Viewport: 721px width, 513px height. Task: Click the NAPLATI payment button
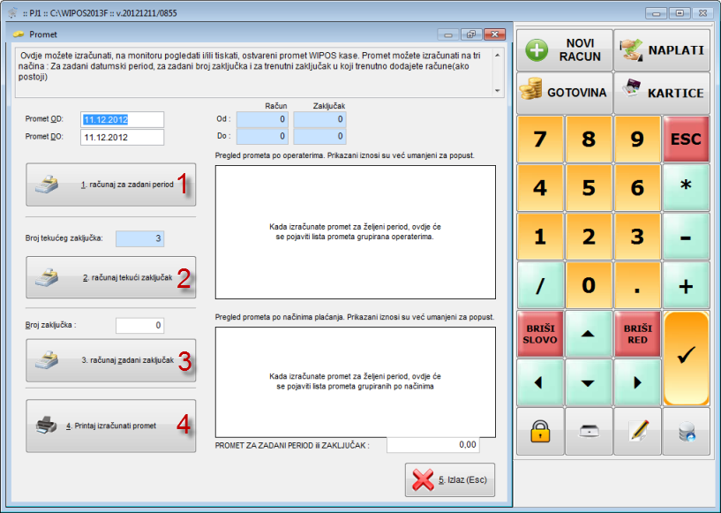tap(661, 50)
